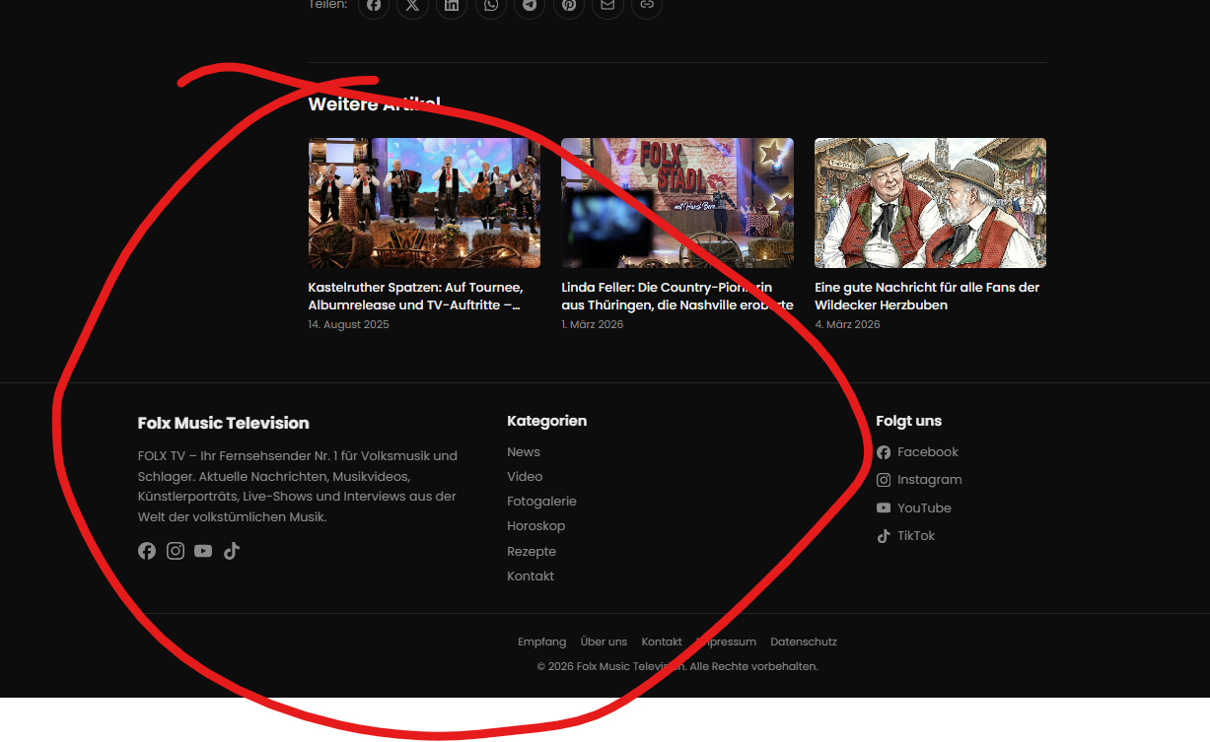
Task: Click the 14. August 2025 date
Action: [x=349, y=324]
